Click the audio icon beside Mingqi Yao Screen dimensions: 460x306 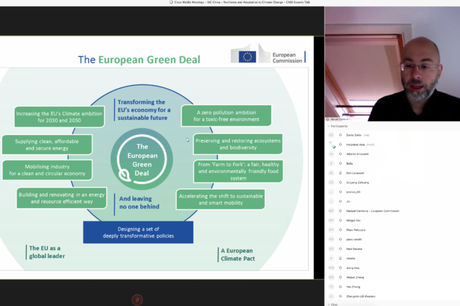(340, 220)
